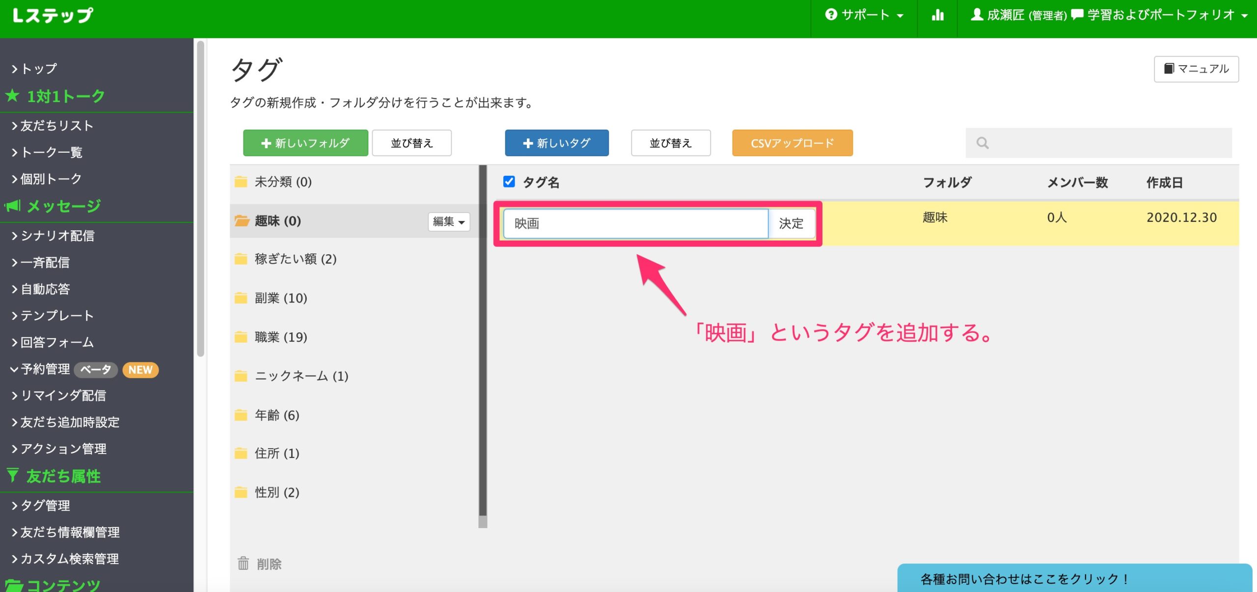Open the 未分類 folder icon
The image size is (1257, 592).
(241, 182)
